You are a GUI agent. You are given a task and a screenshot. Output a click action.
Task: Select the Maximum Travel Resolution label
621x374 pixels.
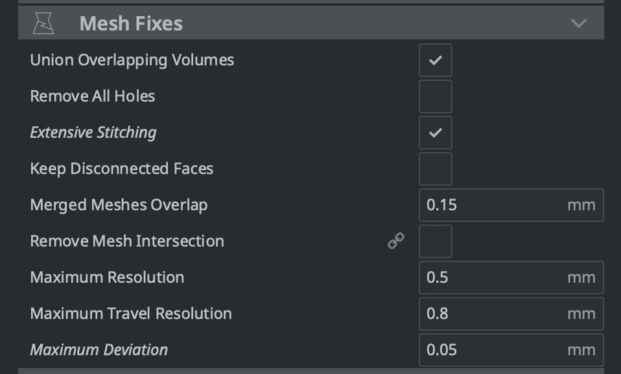pyautogui.click(x=131, y=314)
